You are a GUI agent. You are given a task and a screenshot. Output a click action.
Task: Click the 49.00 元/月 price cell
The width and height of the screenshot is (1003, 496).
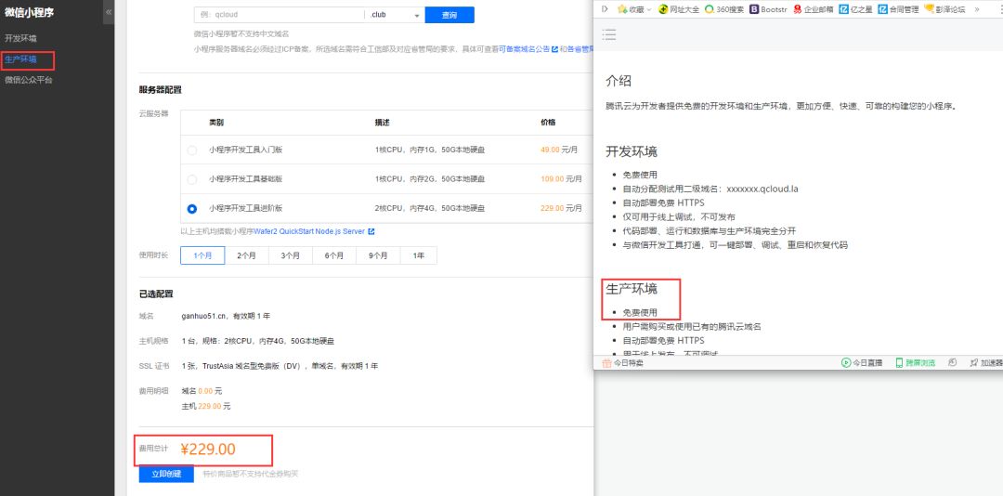[x=559, y=150]
